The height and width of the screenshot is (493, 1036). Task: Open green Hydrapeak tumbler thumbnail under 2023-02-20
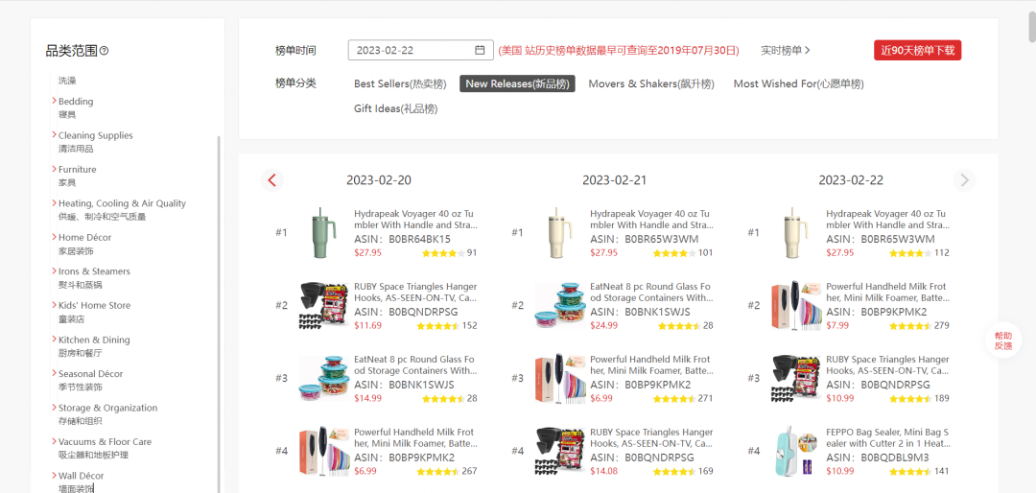click(323, 231)
